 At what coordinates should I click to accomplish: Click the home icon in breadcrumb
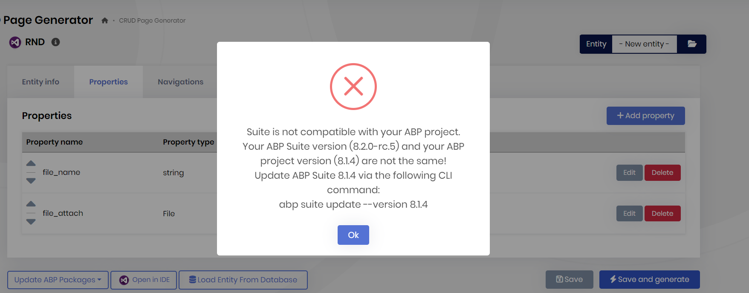(105, 20)
